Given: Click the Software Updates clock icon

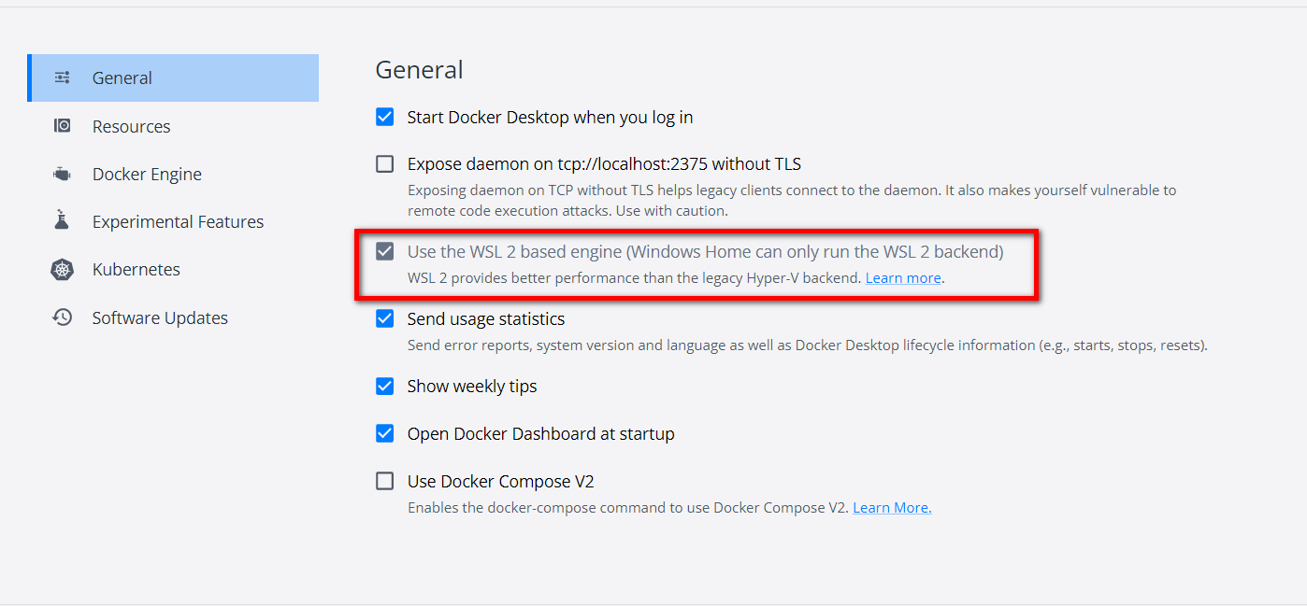Looking at the screenshot, I should coord(63,317).
